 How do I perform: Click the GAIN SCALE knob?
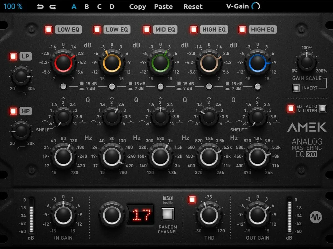307,62
